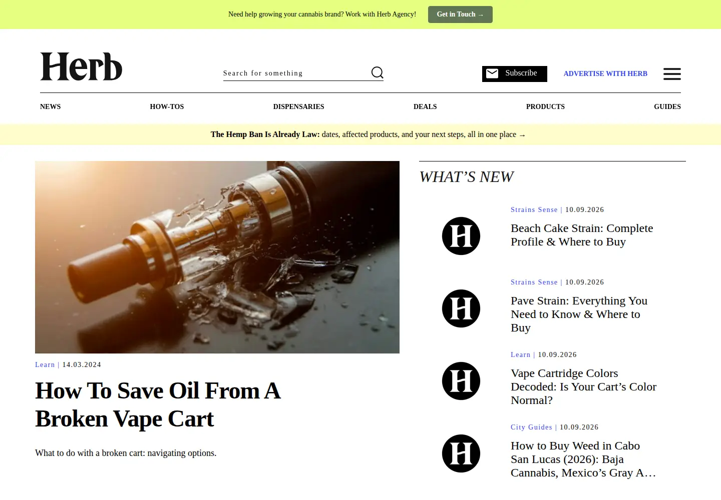Image resolution: width=721 pixels, height=500 pixels.
Task: Click Strains Sense tag above Pave Strain
Action: pos(534,282)
